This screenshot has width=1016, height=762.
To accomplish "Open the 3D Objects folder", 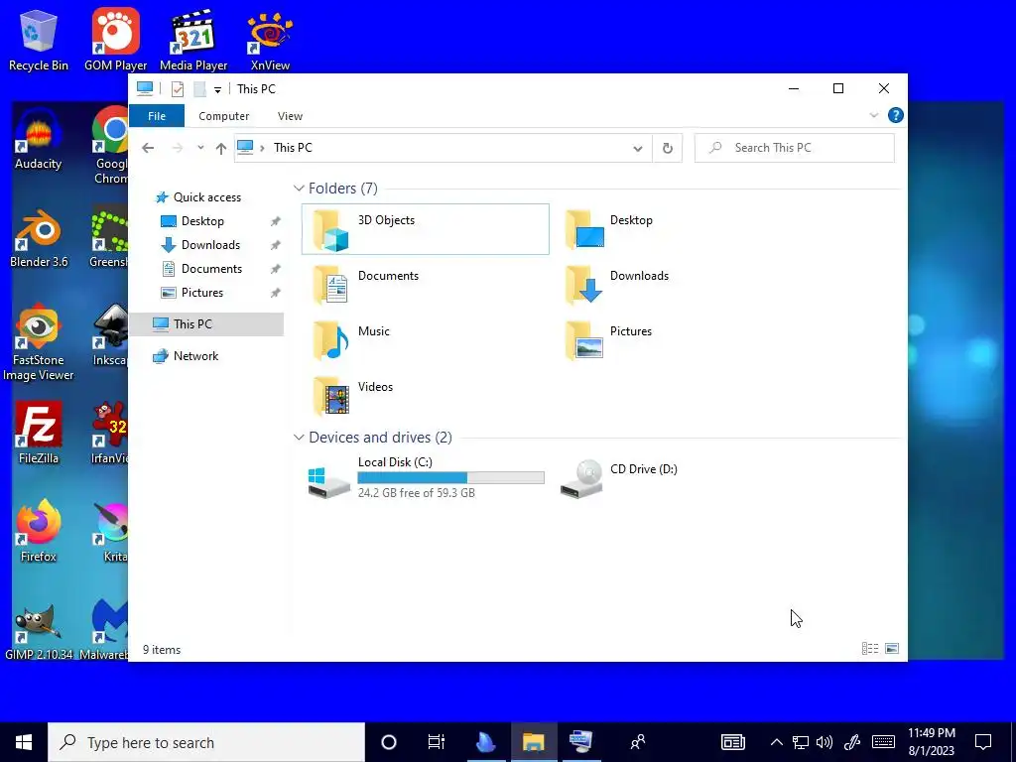I will [x=425, y=229].
